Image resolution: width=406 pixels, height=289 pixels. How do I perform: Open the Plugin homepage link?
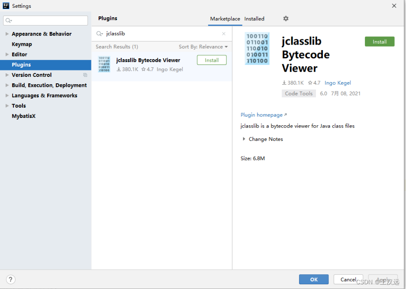(x=261, y=114)
